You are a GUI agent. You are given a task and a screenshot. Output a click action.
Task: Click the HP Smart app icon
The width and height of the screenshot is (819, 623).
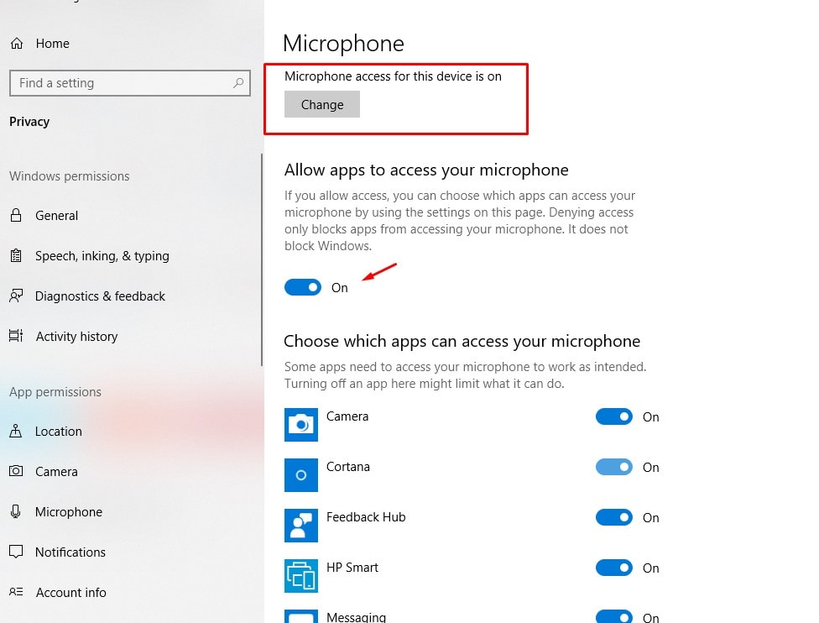[301, 576]
